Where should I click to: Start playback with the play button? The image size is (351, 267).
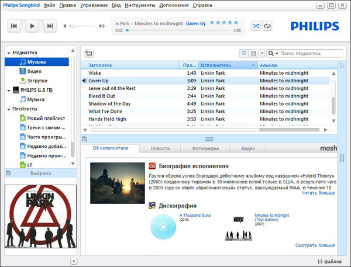(x=32, y=26)
